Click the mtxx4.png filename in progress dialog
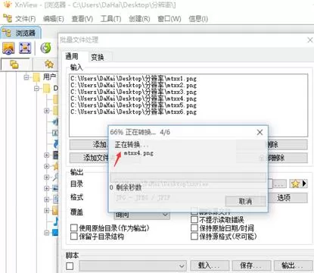This screenshot has height=273, width=314. coord(138,153)
